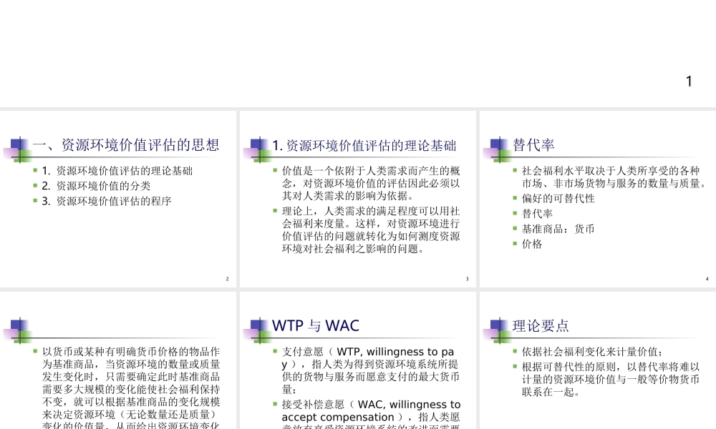Select the corner ornament icon on WTP 与 WAC slide
Image resolution: width=716 pixels, height=429 pixels.
click(x=256, y=328)
